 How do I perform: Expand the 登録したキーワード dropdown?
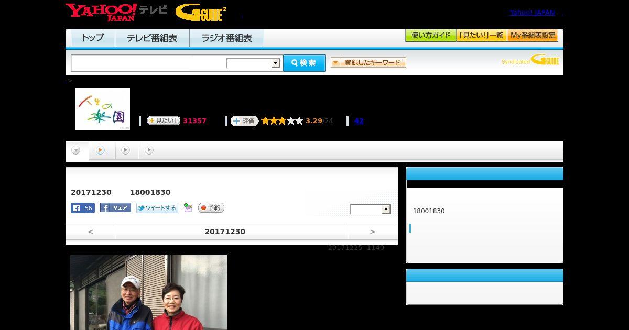pos(368,62)
